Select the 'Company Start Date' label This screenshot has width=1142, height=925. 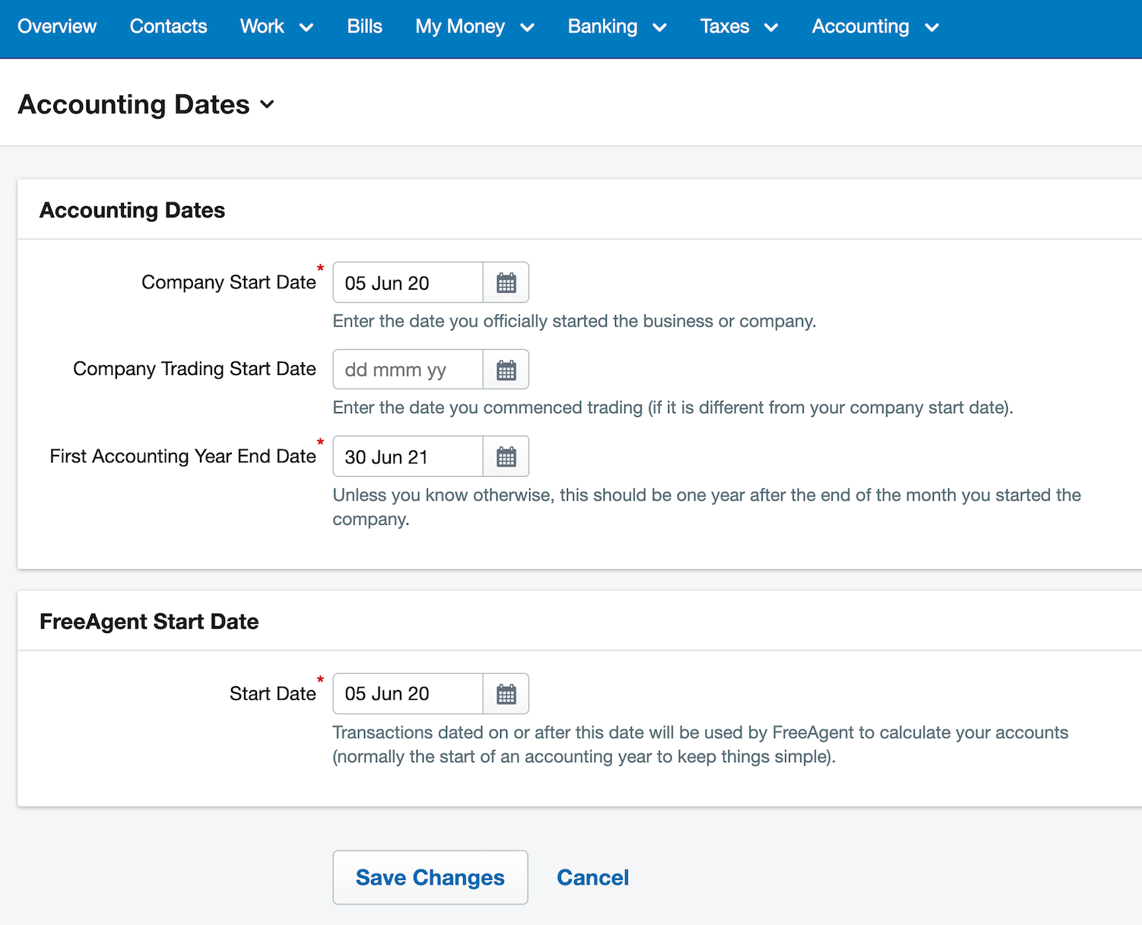click(x=229, y=282)
